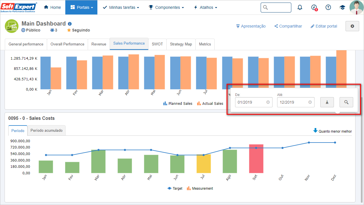Image resolution: width=364 pixels, height=205 pixels.
Task: Open the Portais dropdown menu
Action: [81, 7]
